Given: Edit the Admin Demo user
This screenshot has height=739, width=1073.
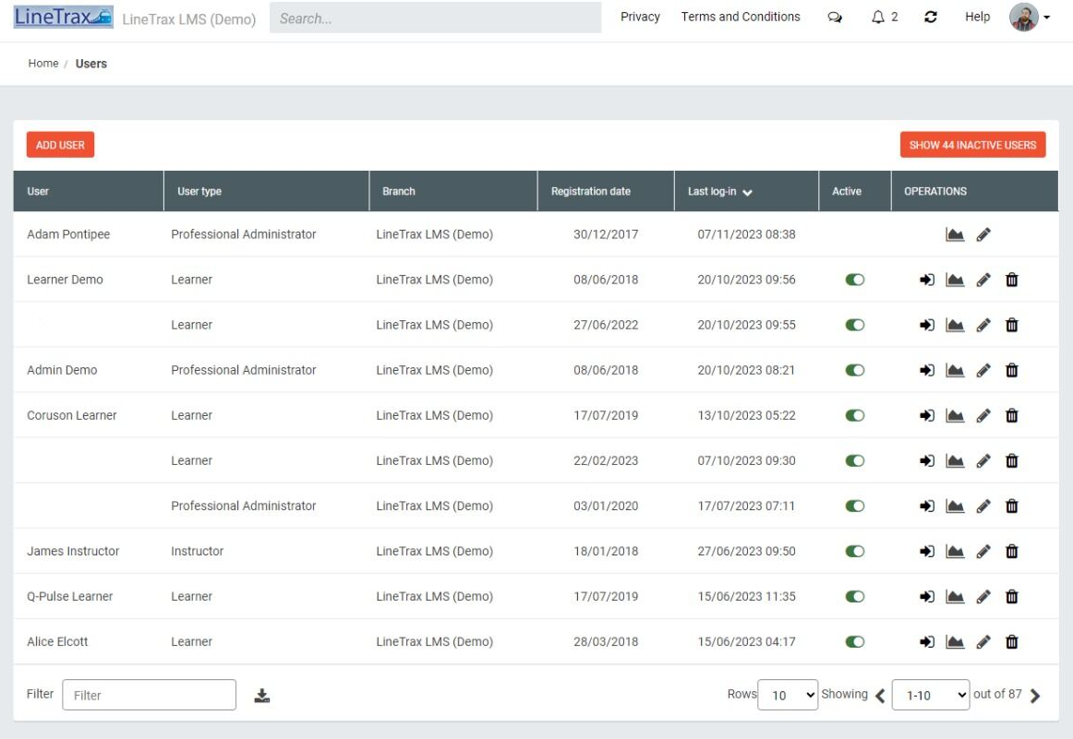Looking at the screenshot, I should click(983, 370).
